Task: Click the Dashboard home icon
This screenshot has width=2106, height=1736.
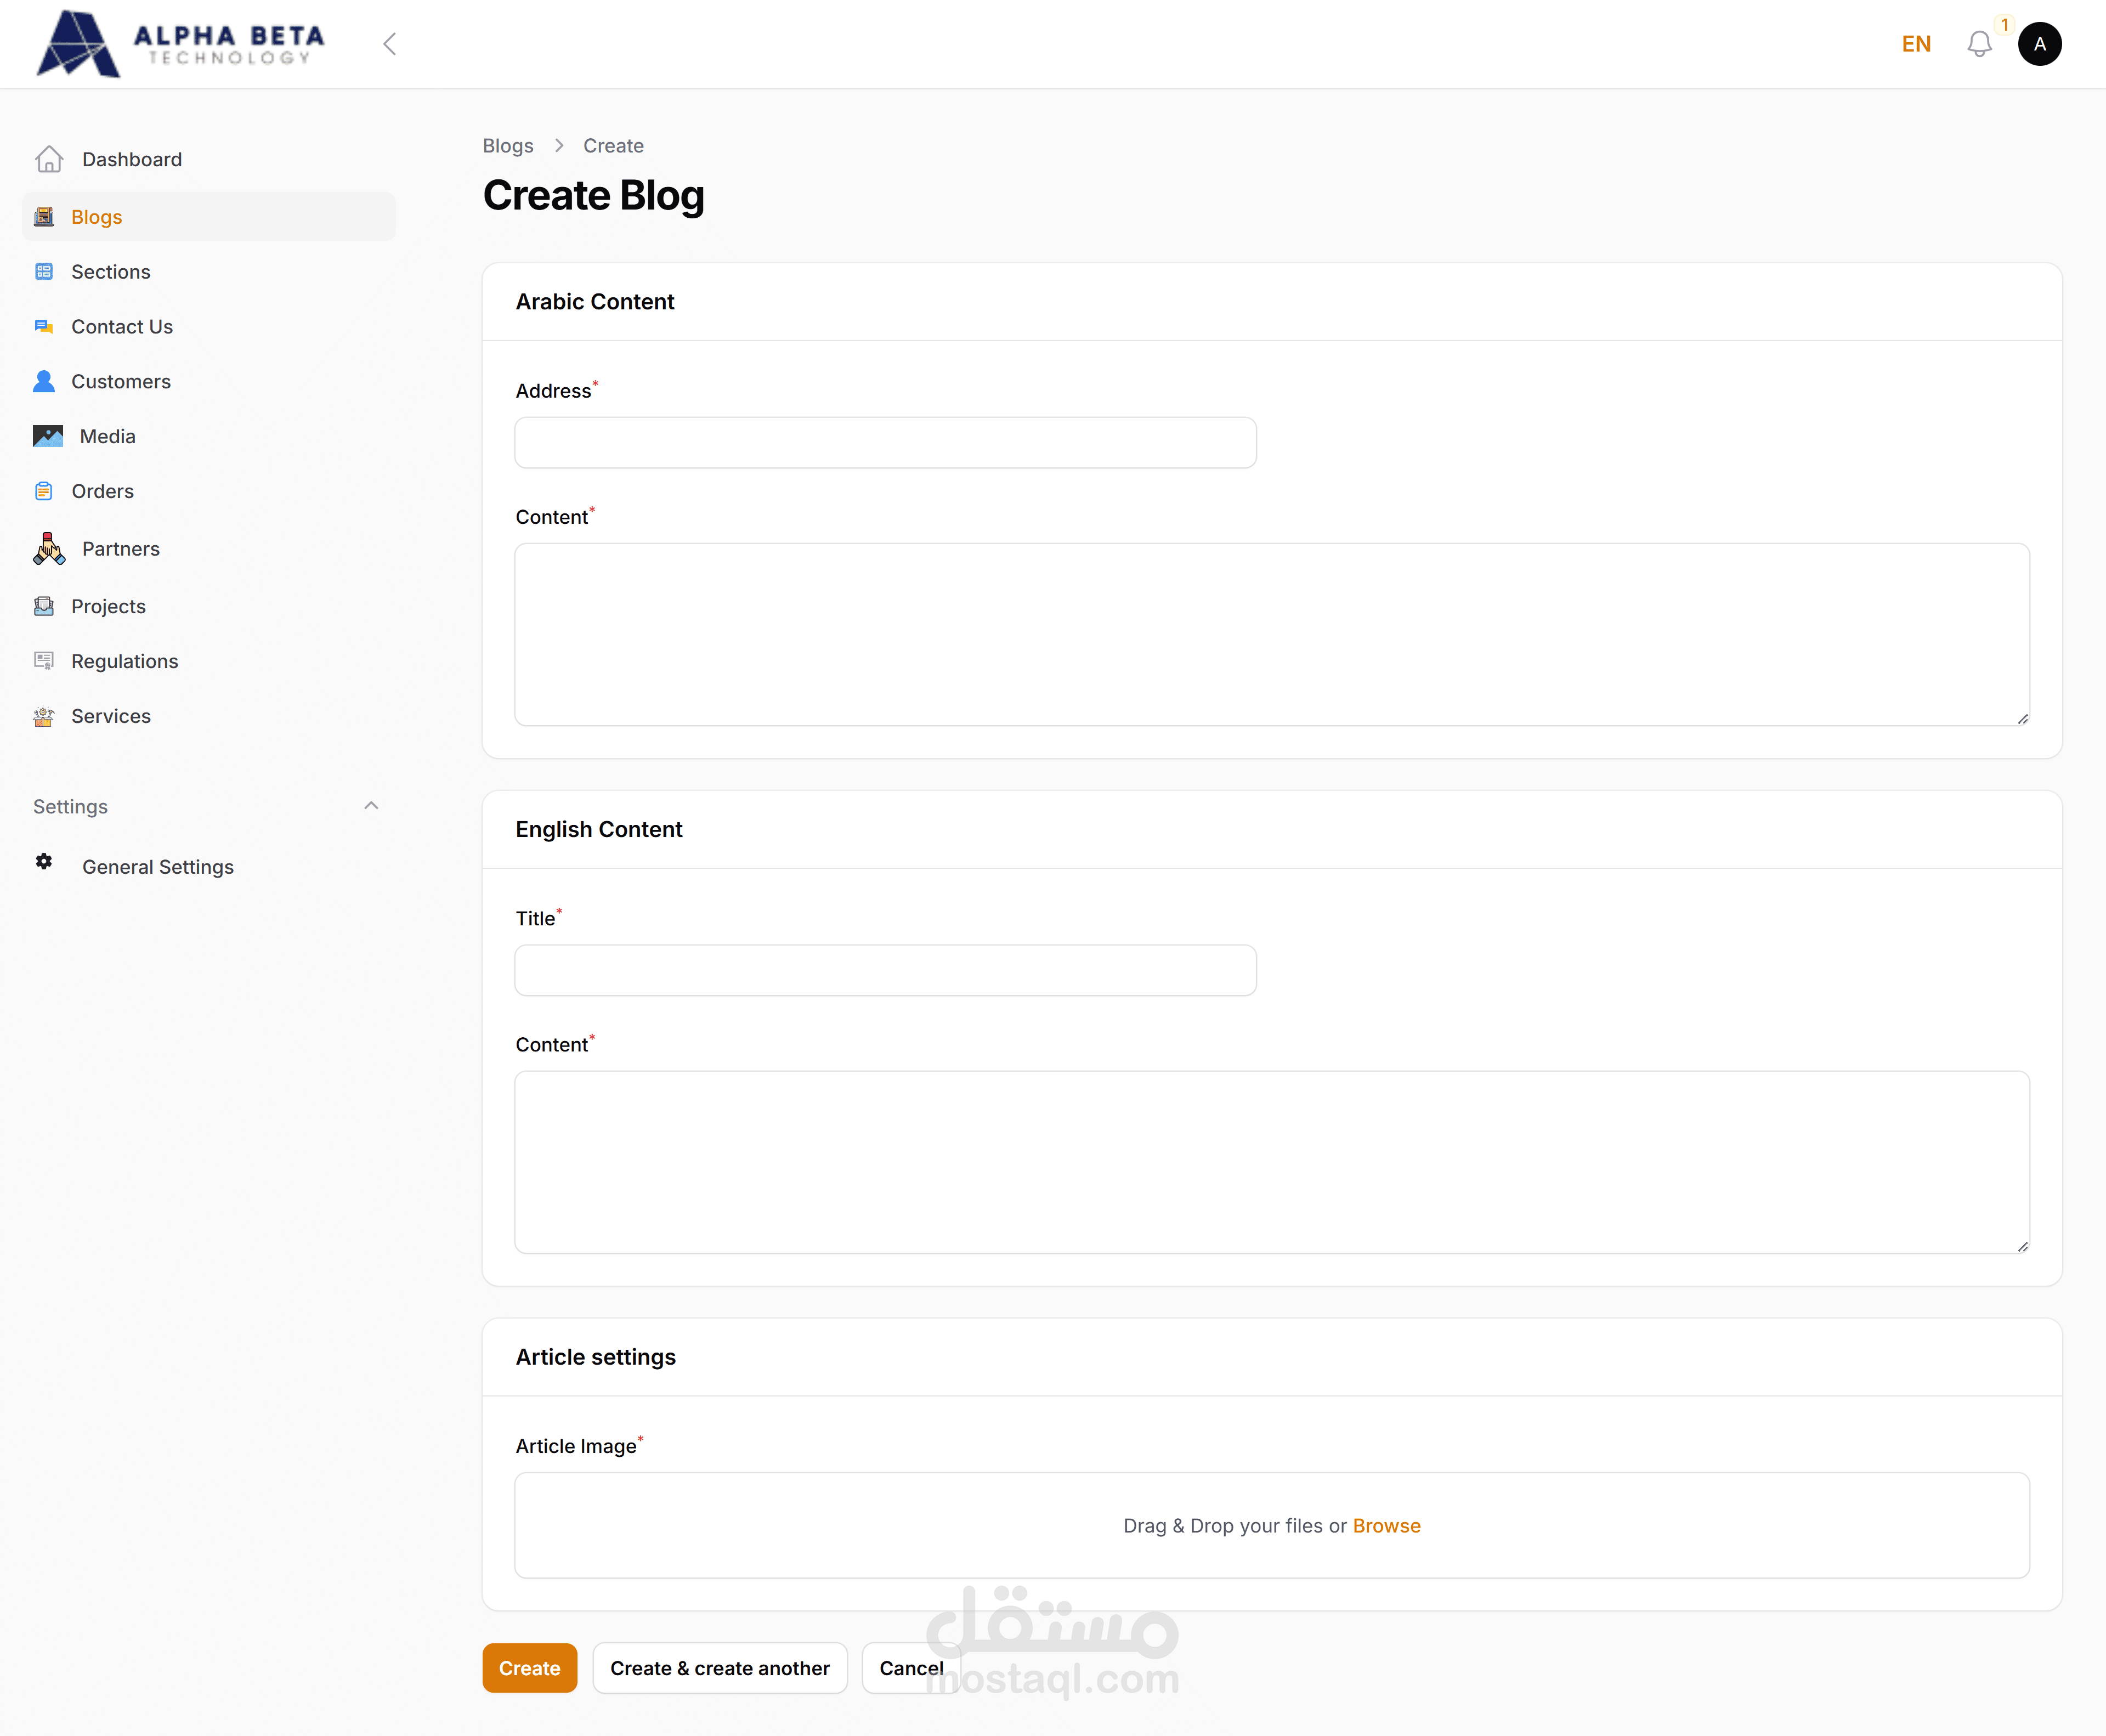Action: coord(49,159)
